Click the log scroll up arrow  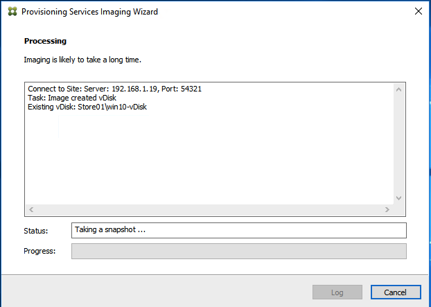coord(399,89)
